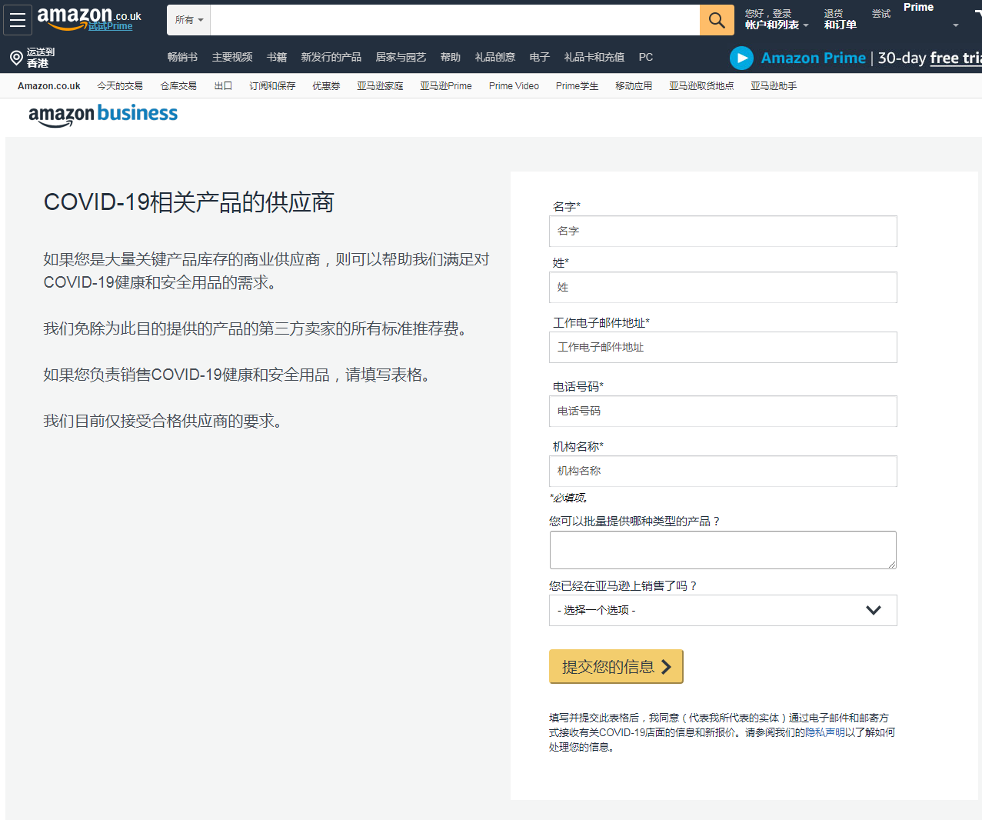Click the Amazon.co.uk logo
This screenshot has width=982, height=820.
pyautogui.click(x=89, y=15)
